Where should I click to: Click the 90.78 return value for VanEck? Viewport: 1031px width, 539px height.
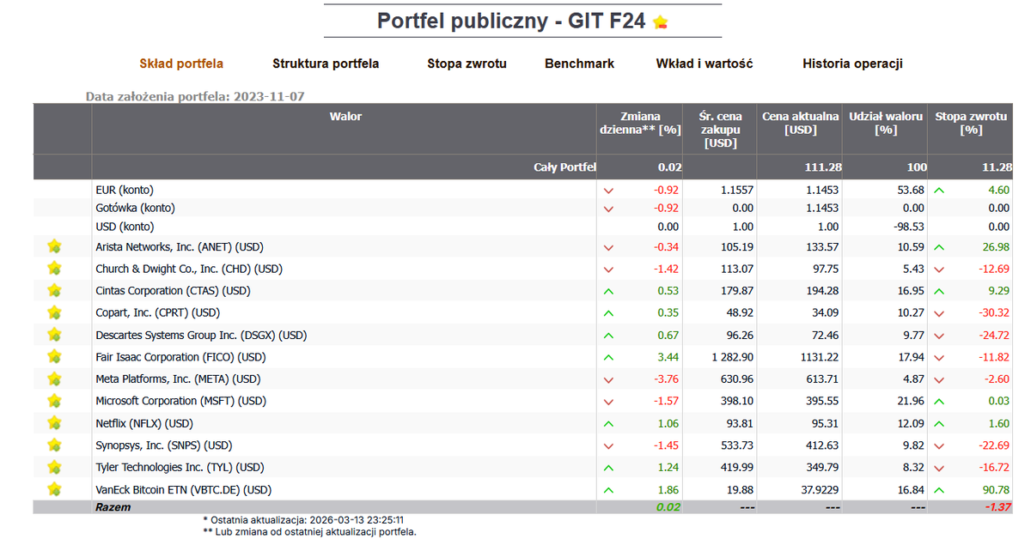997,489
